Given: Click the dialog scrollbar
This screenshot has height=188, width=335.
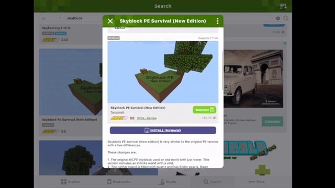Looking at the screenshot, I should 222,70.
